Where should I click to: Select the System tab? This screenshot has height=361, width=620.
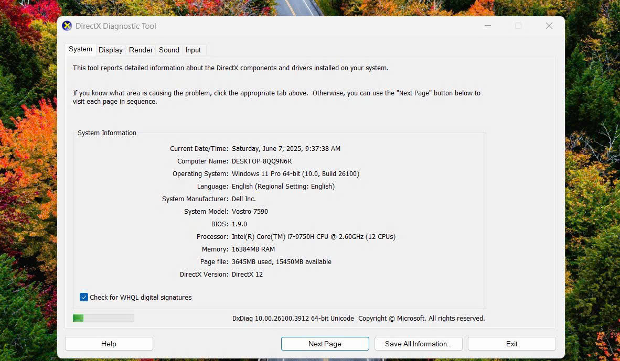80,49
